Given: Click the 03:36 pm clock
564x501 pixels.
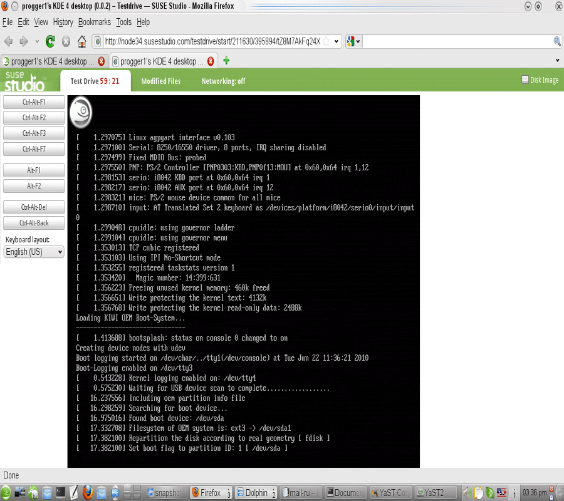Looking at the screenshot, I should tap(535, 493).
